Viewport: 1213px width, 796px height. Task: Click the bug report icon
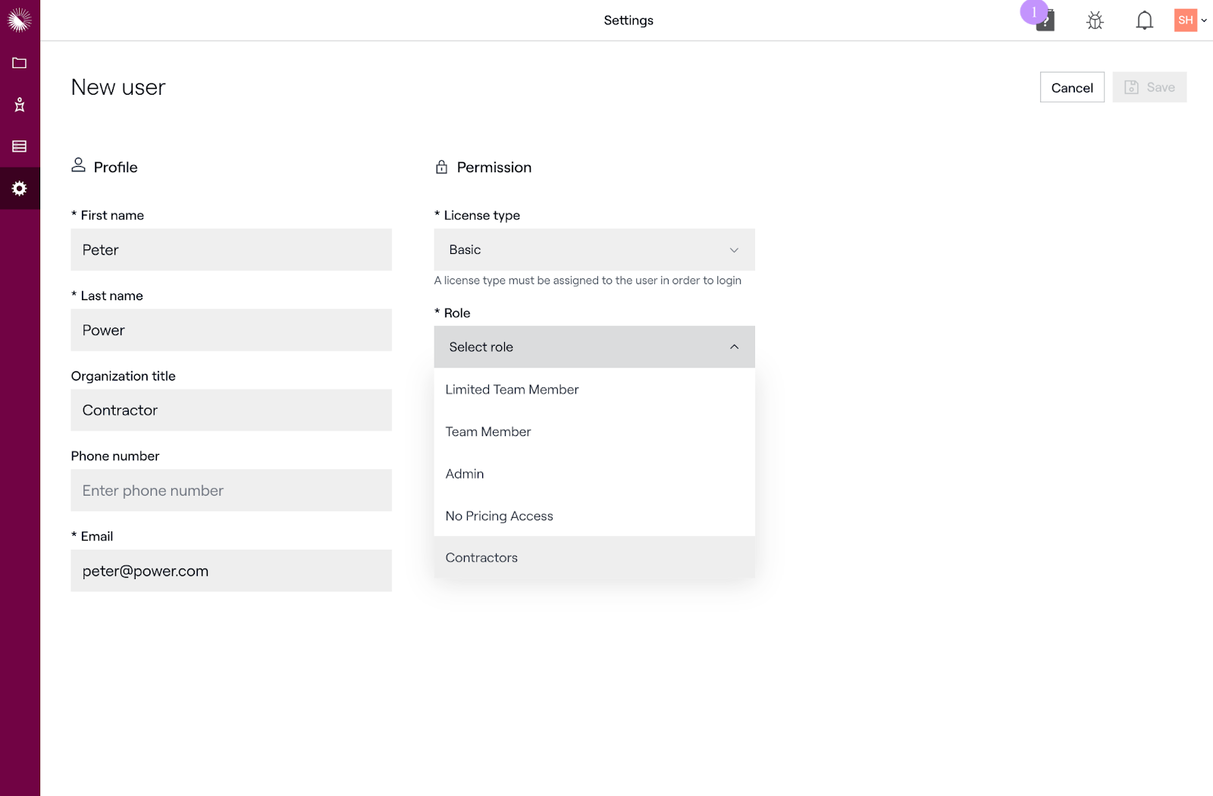click(1095, 20)
